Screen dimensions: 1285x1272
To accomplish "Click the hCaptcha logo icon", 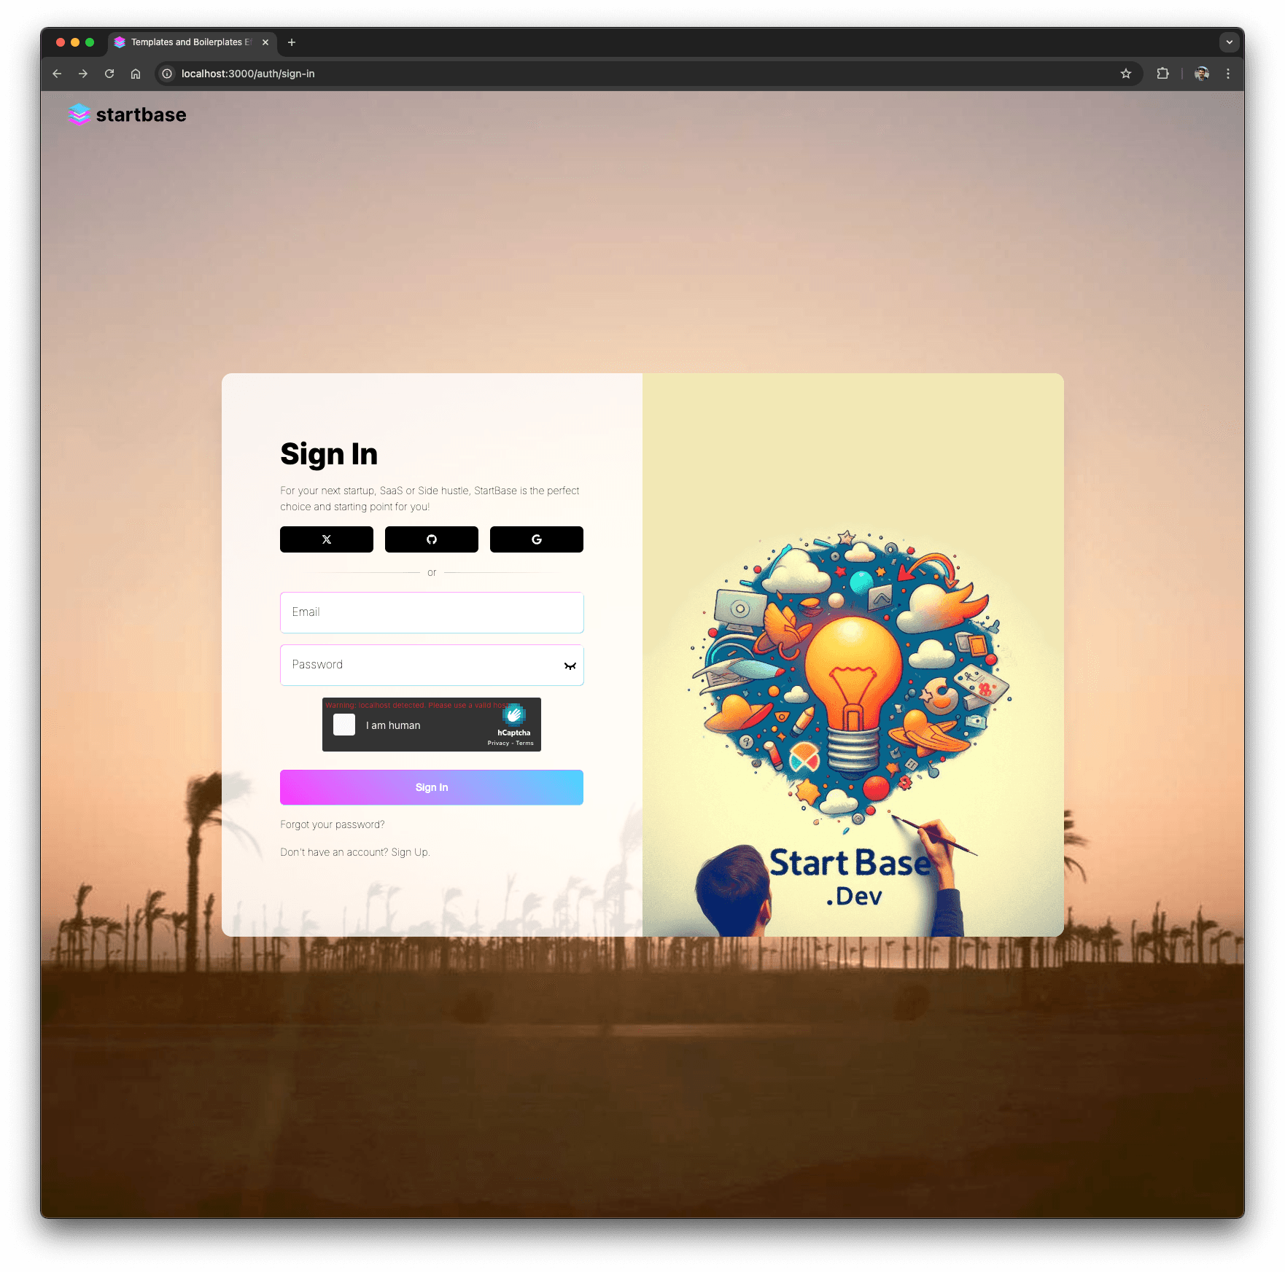I will click(x=514, y=714).
